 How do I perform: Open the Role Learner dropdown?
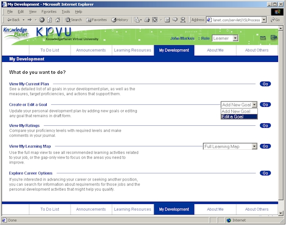click(225, 38)
